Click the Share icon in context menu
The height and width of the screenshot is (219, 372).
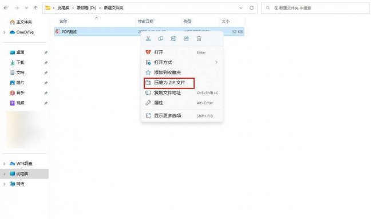coord(186,39)
